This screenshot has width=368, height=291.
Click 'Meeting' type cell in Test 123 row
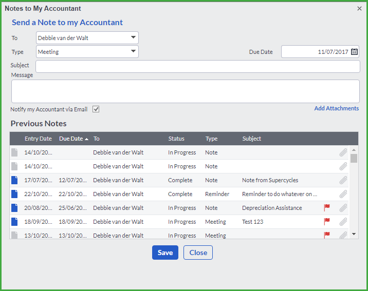[215, 221]
